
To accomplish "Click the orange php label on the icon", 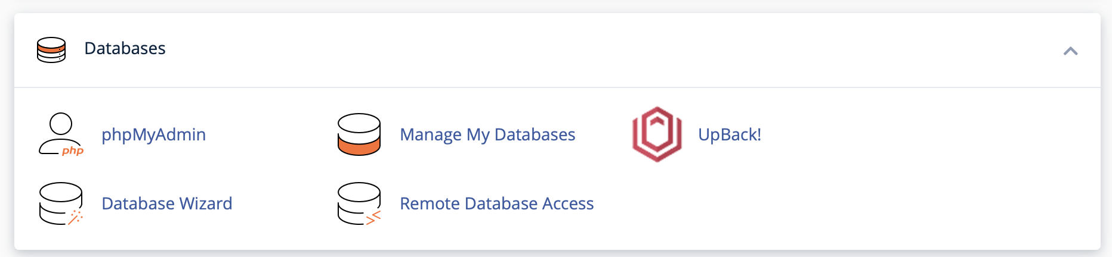I will tap(73, 151).
